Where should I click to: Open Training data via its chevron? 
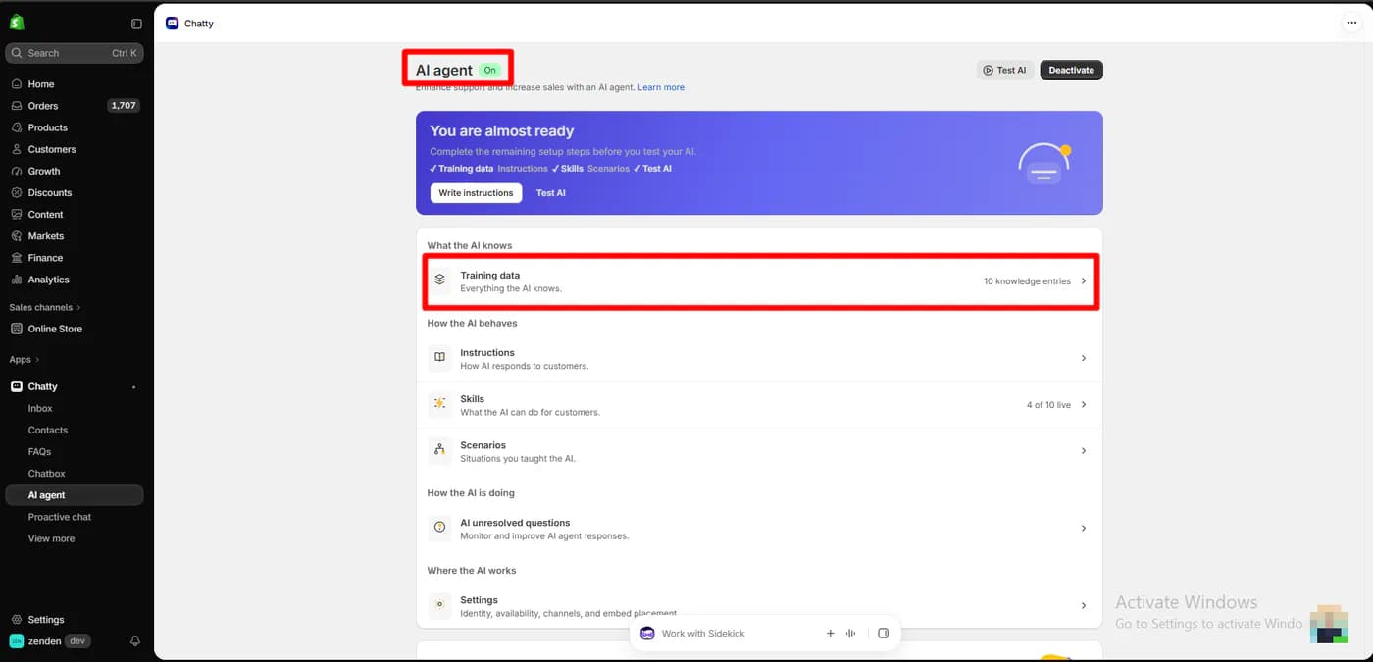click(1084, 281)
